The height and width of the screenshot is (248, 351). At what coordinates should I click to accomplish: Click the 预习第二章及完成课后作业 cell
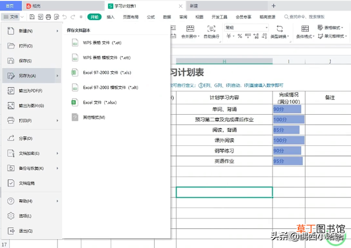point(224,120)
